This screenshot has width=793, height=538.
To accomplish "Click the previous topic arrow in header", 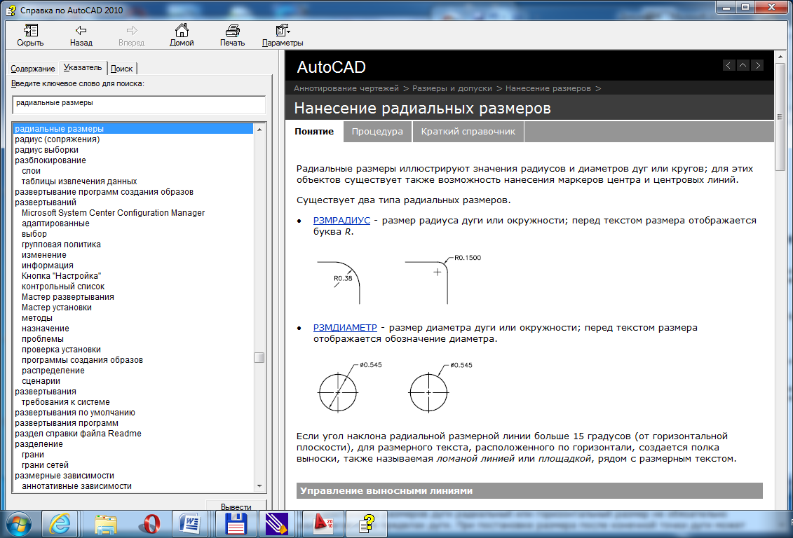I will [x=728, y=65].
